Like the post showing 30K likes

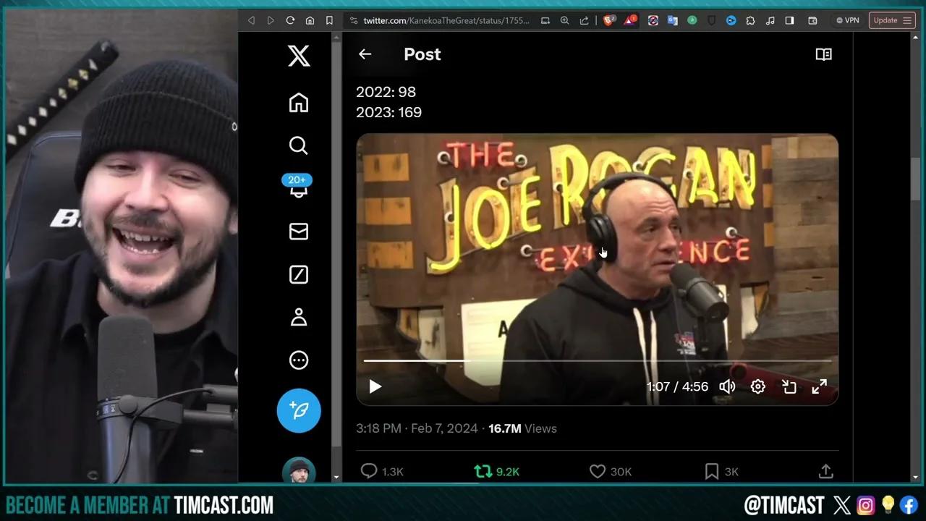click(x=598, y=471)
